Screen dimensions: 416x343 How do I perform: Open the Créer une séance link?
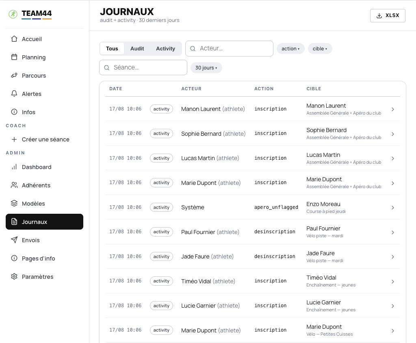tap(44, 139)
